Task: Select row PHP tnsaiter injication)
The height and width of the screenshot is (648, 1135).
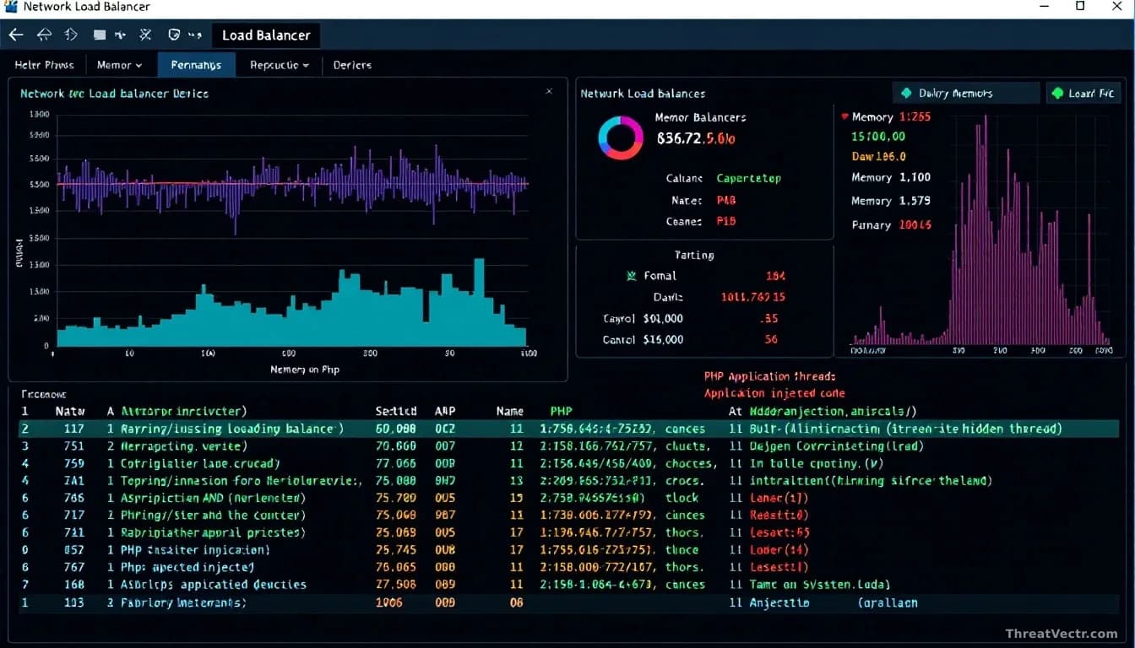Action: [x=567, y=549]
